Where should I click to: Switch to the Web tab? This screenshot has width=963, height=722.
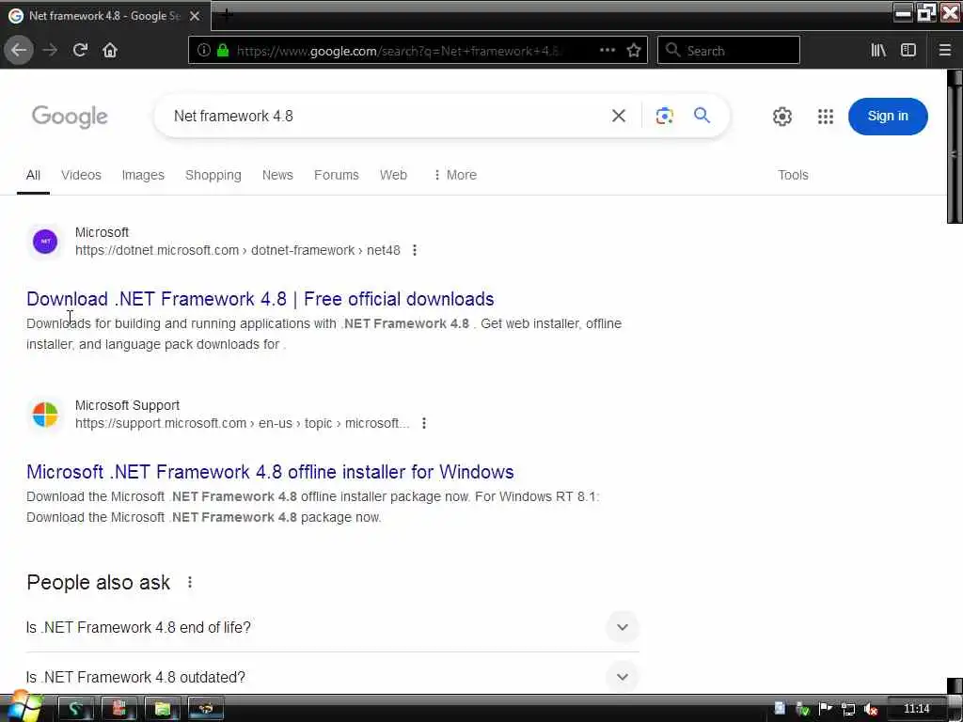[393, 175]
